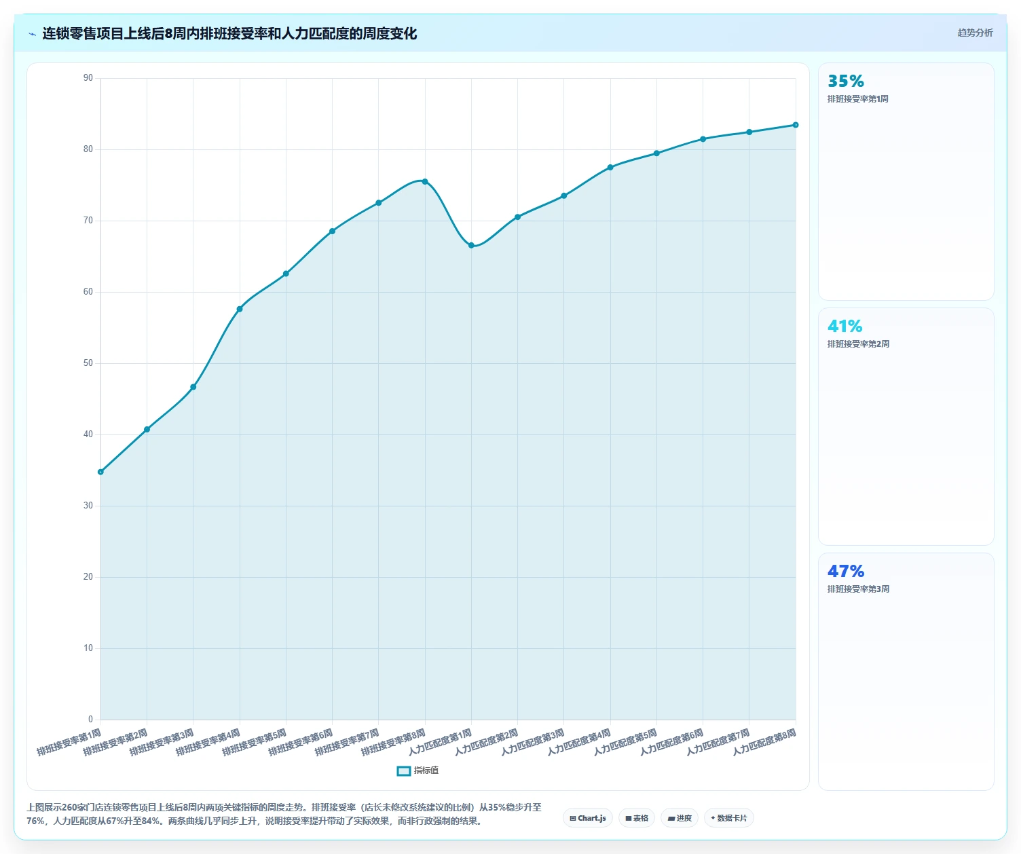Click the chart title 连锁零售项目上线后8周内排班接受率和人力匹配度的周度变化

pyautogui.click(x=229, y=33)
